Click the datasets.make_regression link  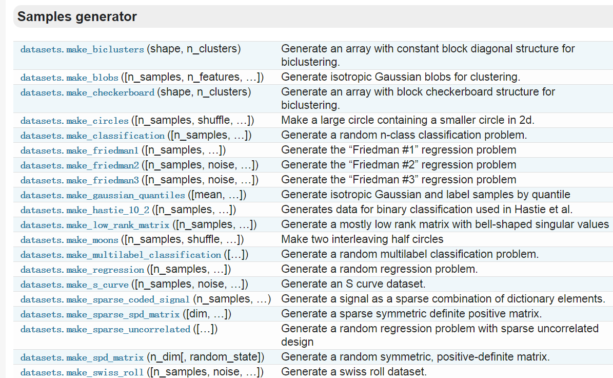[x=82, y=270]
